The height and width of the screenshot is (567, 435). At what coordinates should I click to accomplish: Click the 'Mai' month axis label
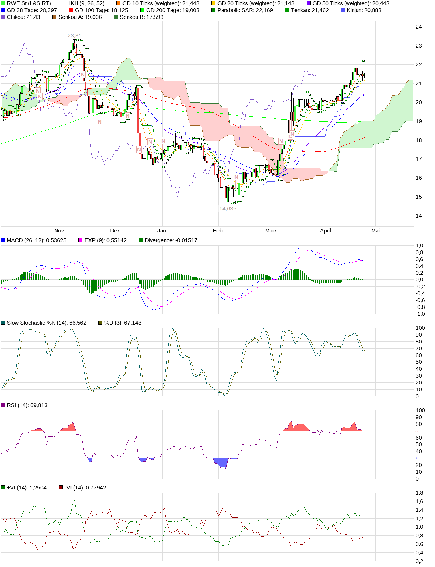point(375,231)
